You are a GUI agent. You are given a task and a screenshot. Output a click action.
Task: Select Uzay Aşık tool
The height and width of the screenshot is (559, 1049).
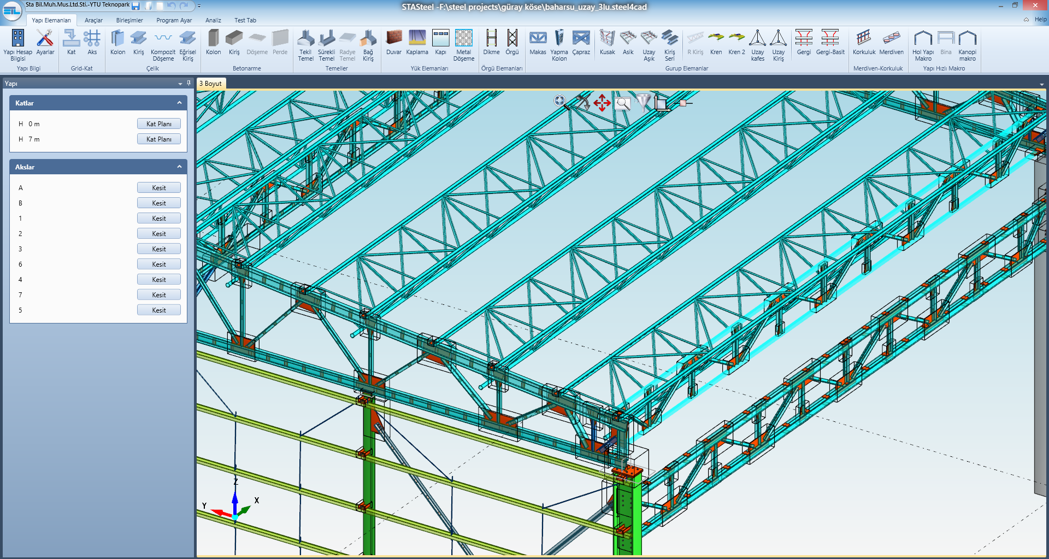click(x=649, y=45)
